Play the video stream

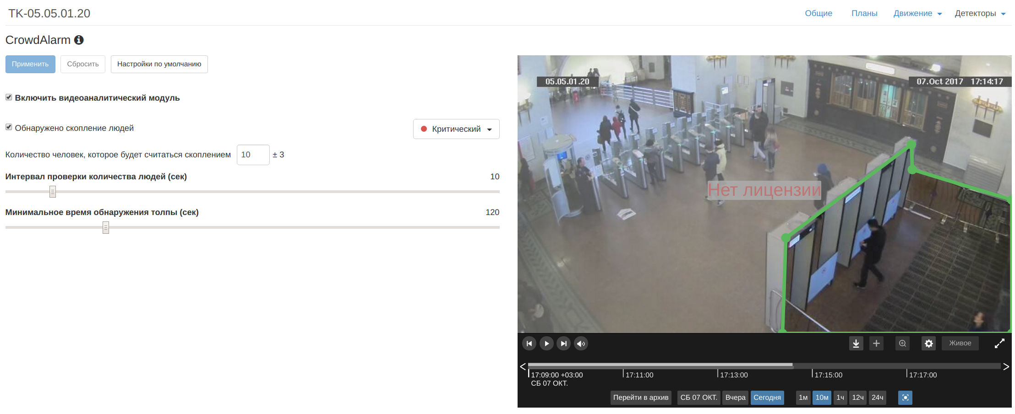[546, 344]
